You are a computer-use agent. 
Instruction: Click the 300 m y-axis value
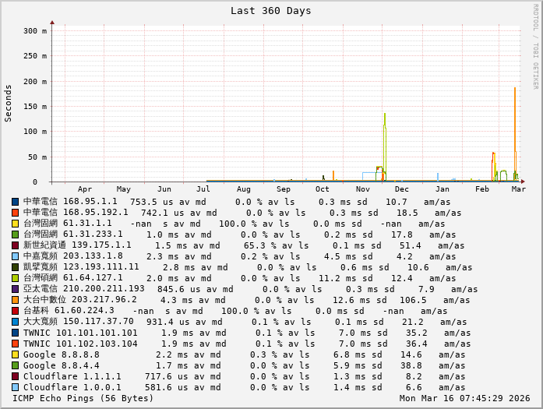click(x=36, y=31)
